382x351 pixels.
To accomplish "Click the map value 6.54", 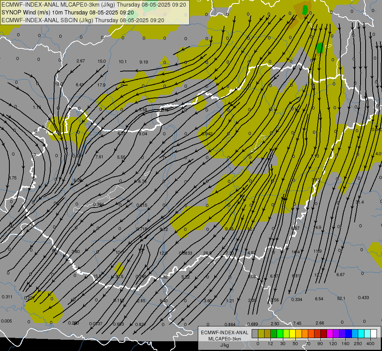I will pyautogui.click(x=319, y=299).
